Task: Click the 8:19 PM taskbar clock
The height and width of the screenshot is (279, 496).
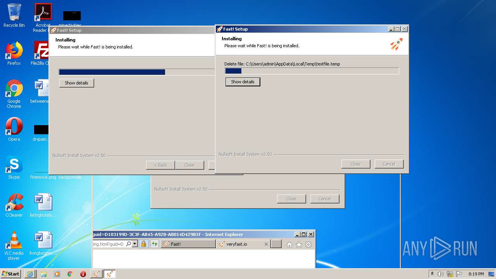Action: pyautogui.click(x=476, y=274)
